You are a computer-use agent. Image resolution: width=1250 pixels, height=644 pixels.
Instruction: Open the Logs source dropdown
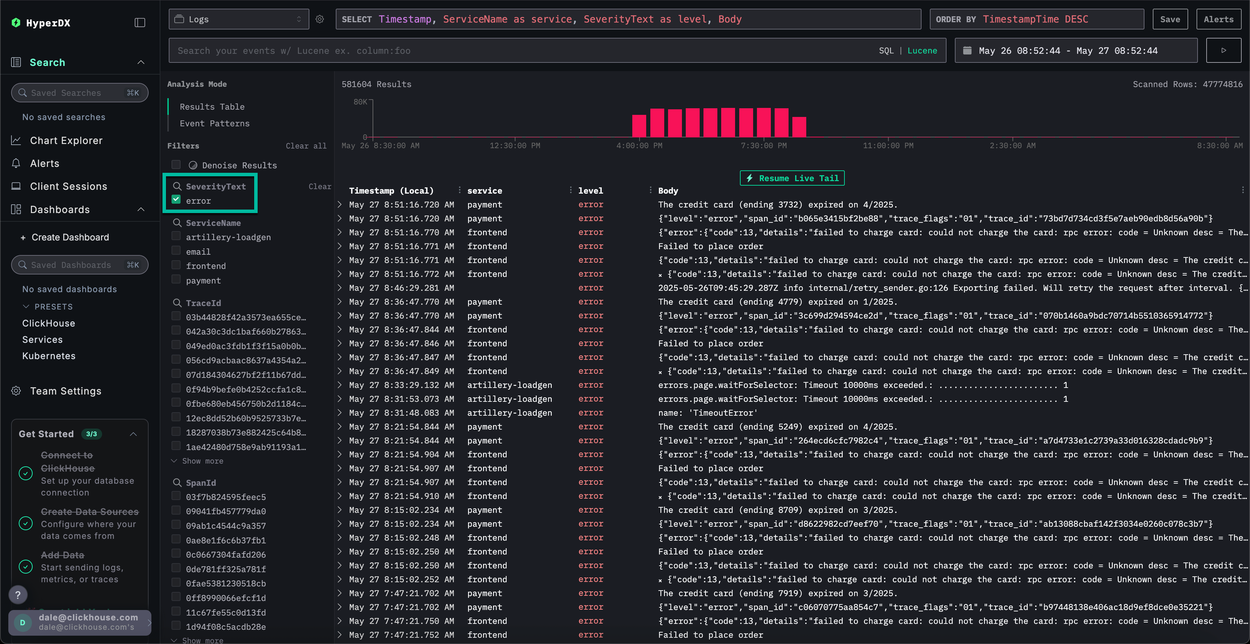(238, 19)
